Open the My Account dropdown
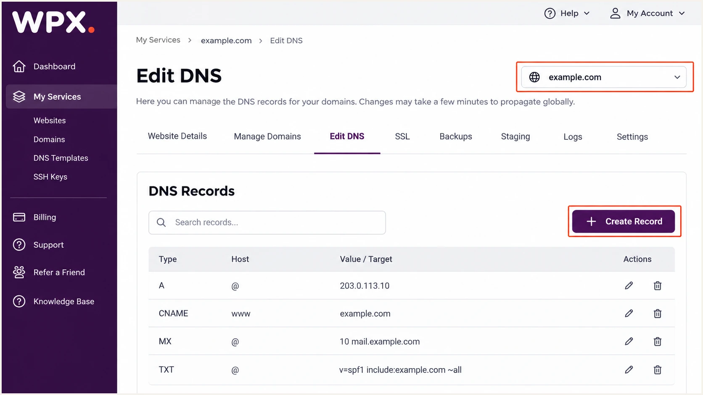This screenshot has height=395, width=703. pos(647,13)
